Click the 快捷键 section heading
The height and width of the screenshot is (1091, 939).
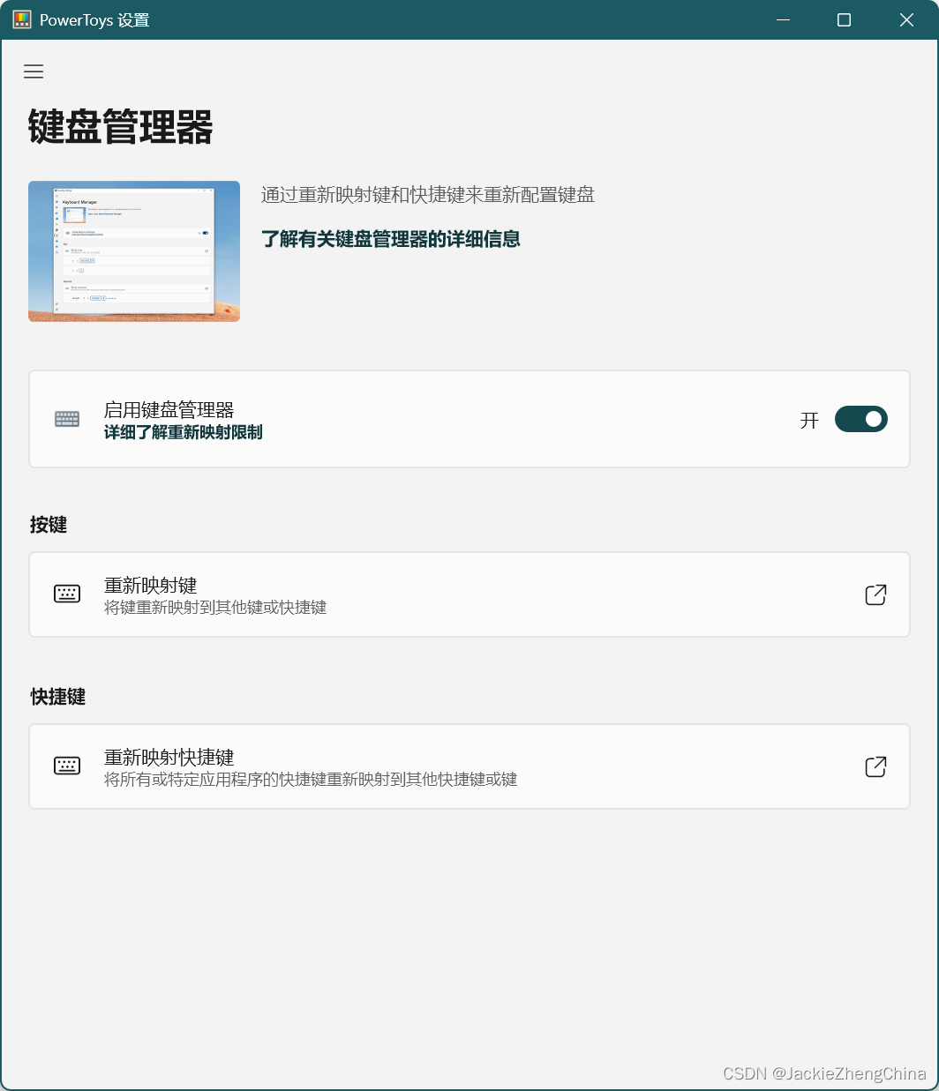point(58,697)
